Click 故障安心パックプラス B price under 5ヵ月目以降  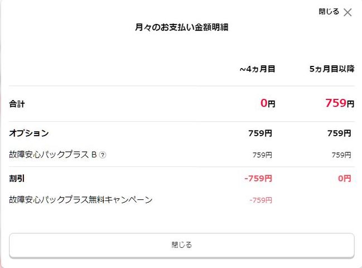click(341, 155)
